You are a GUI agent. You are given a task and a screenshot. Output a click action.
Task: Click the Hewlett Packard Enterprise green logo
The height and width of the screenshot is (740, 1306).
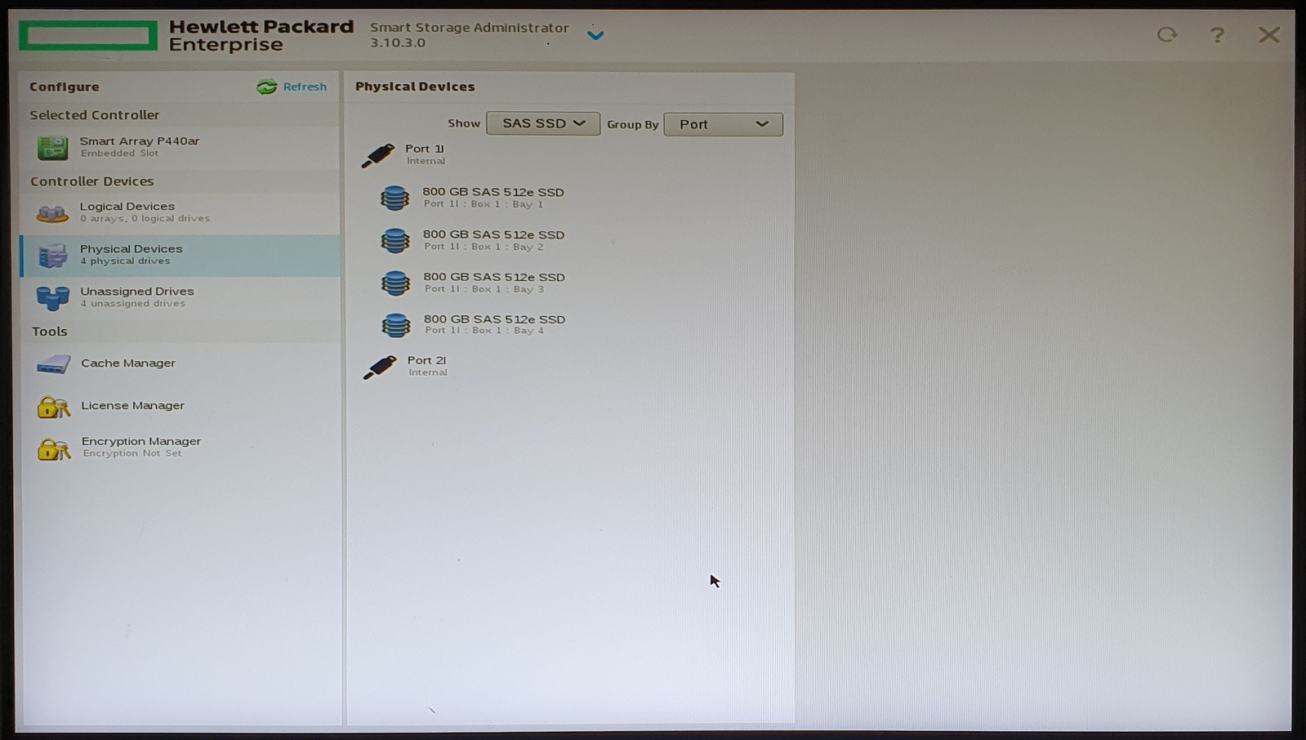coord(88,36)
